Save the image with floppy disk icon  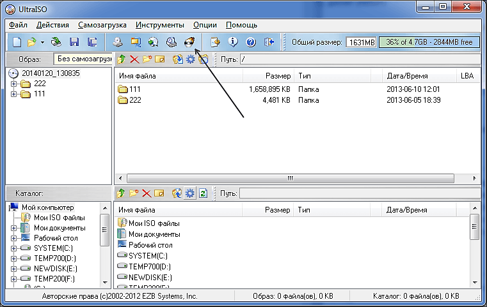click(x=74, y=42)
